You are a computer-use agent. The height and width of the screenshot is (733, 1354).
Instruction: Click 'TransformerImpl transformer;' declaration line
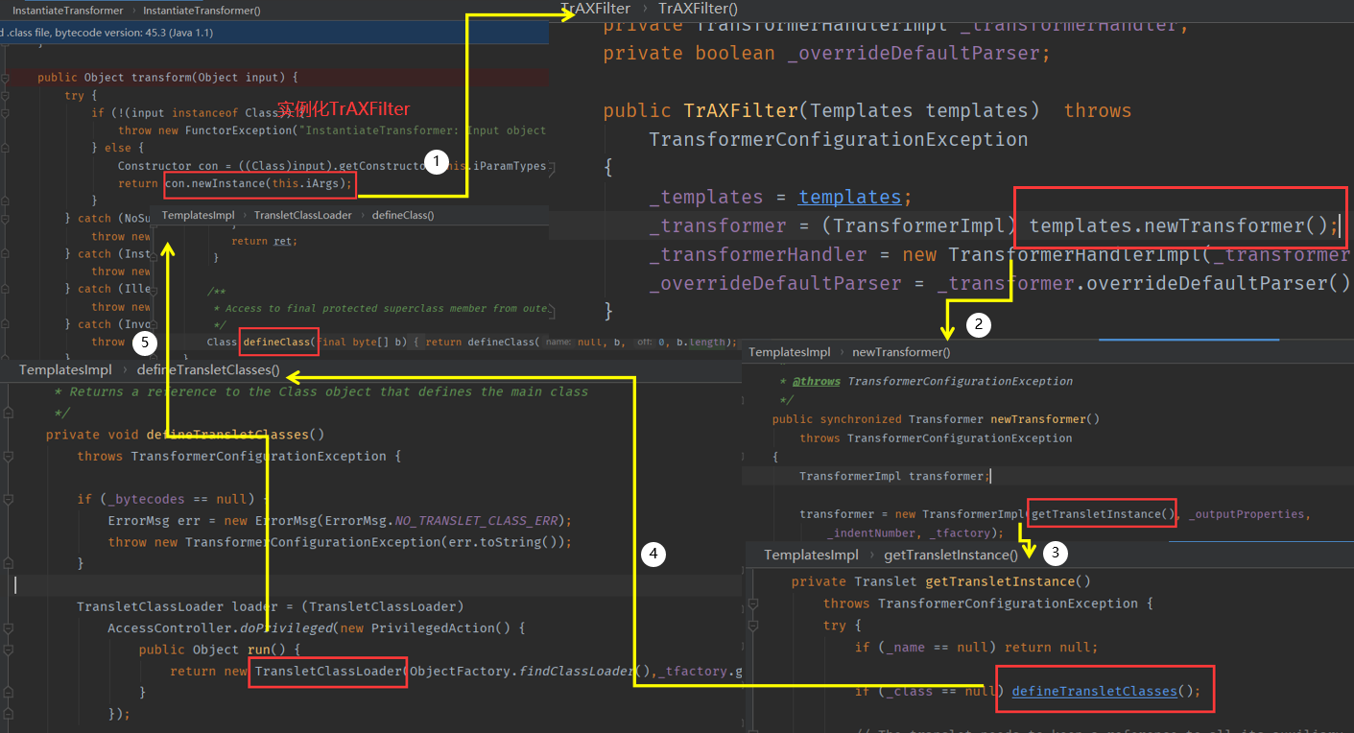tap(894, 476)
